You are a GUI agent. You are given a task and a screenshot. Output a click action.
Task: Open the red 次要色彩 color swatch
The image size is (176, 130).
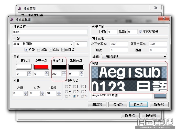(x=41, y=67)
